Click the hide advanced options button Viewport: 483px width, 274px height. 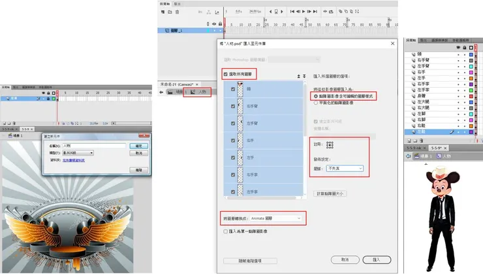click(250, 261)
